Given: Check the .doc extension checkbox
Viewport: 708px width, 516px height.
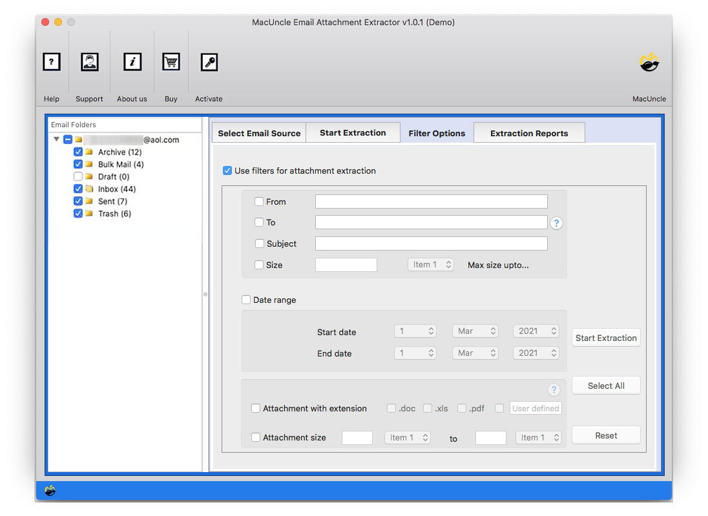Looking at the screenshot, I should pyautogui.click(x=391, y=408).
